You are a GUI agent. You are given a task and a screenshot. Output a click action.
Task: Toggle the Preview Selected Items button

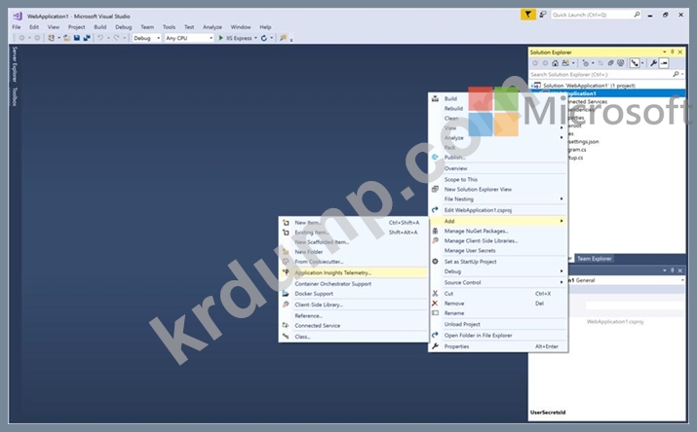click(x=665, y=62)
